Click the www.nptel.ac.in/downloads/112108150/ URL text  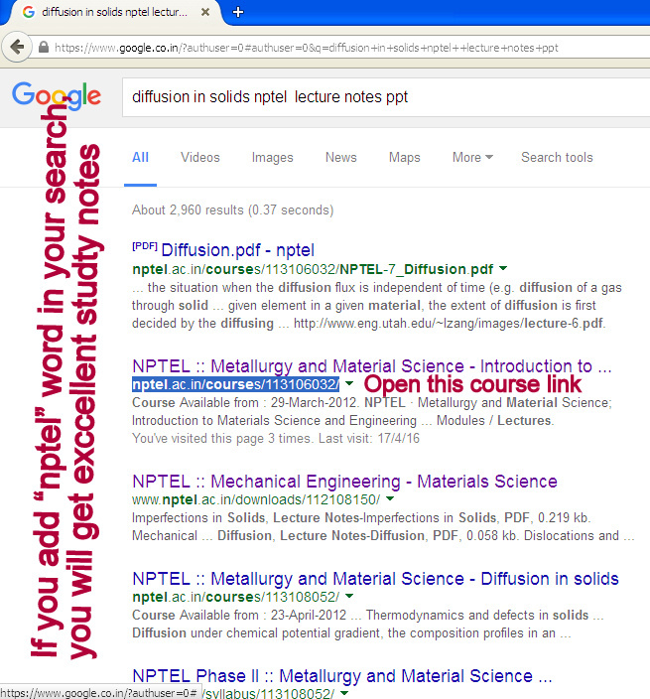click(x=256, y=499)
